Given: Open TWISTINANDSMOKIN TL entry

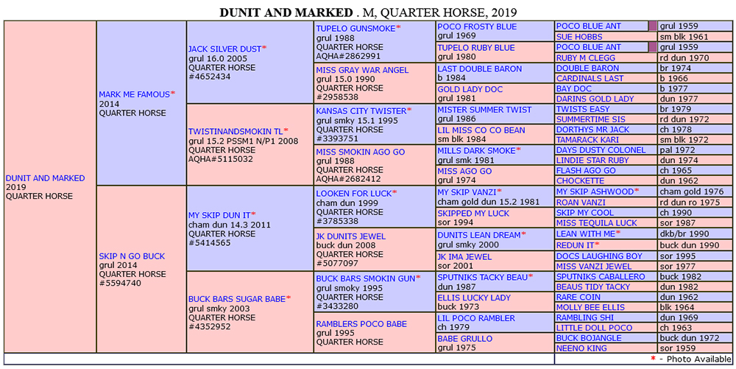Looking at the screenshot, I should coord(236,131).
